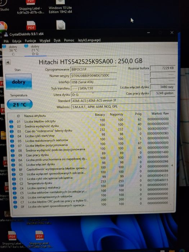The width and height of the screenshot is (189, 252).
Task: Click status circle for 05 realokowanych sektorów
Action: [x=12, y=141]
